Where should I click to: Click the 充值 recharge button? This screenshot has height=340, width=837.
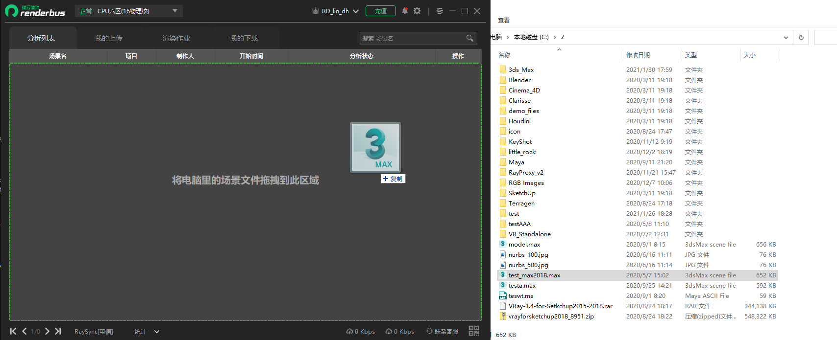381,11
